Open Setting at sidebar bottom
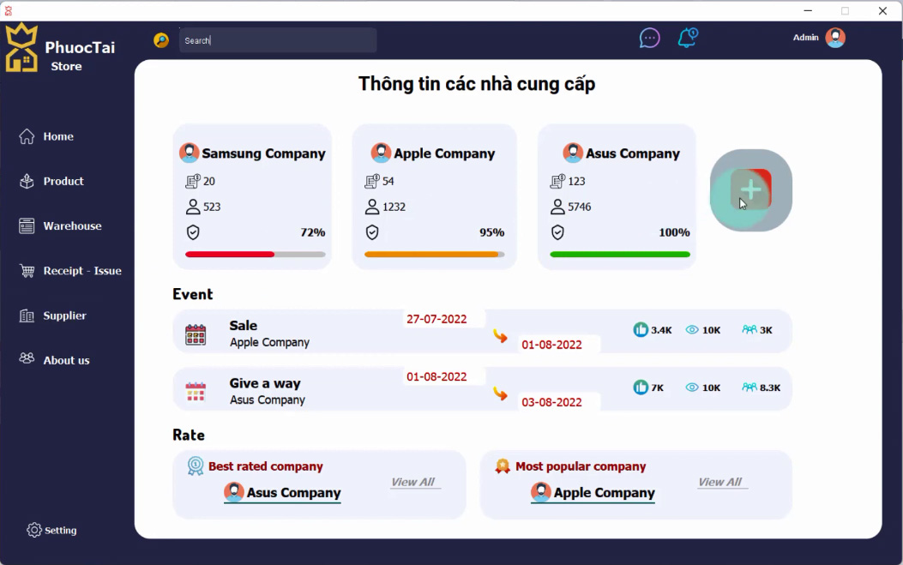 (51, 531)
